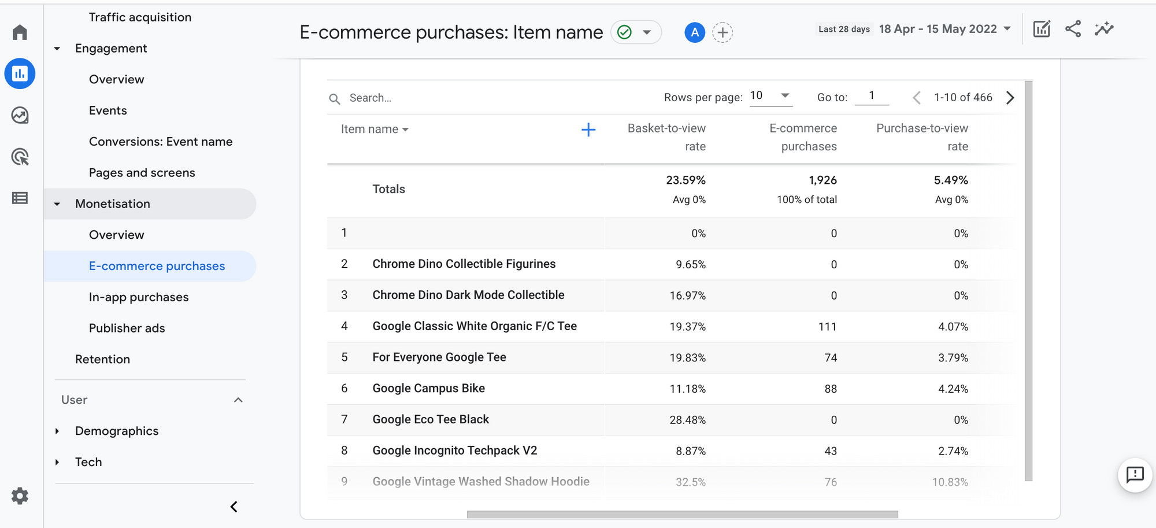Go to the Home icon in sidebar

(x=20, y=32)
